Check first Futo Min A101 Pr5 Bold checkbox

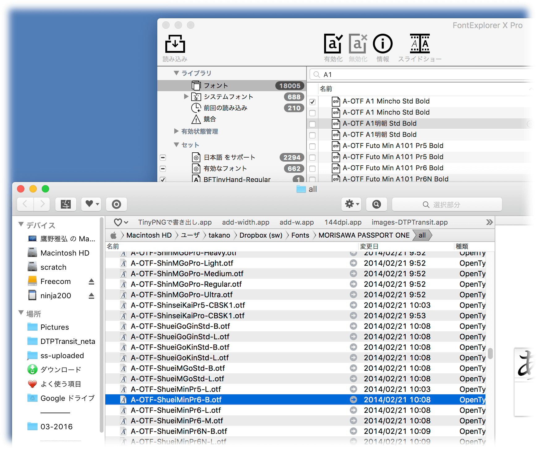pos(312,146)
